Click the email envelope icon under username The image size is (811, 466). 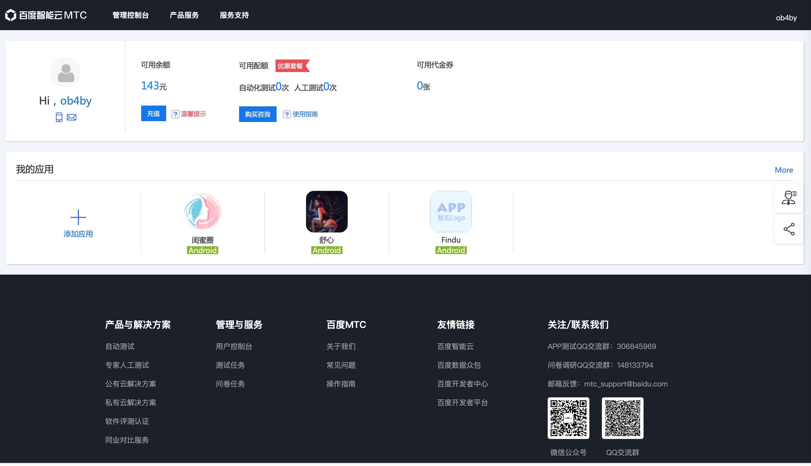71,117
